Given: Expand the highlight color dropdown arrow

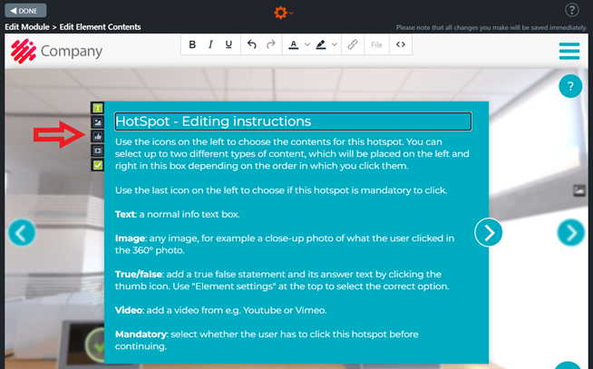Looking at the screenshot, I should 335,44.
